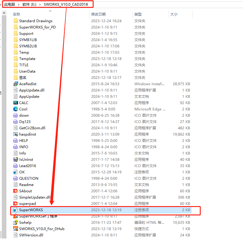This screenshot has width=243, height=240.
Task: Click the 28,975 KB size value
Action: tap(181, 84)
